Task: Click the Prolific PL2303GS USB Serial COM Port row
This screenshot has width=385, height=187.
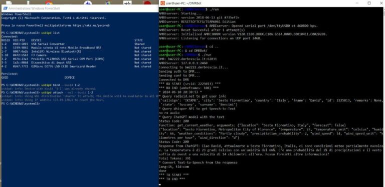Action: click(76, 59)
